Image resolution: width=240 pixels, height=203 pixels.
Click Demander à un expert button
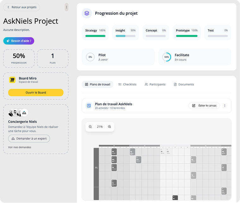[29, 139]
